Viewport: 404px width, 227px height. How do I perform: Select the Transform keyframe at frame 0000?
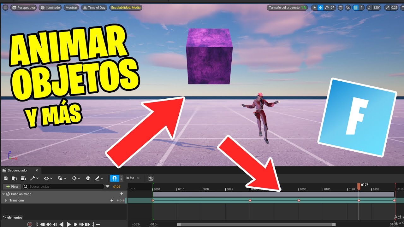pos(153,201)
